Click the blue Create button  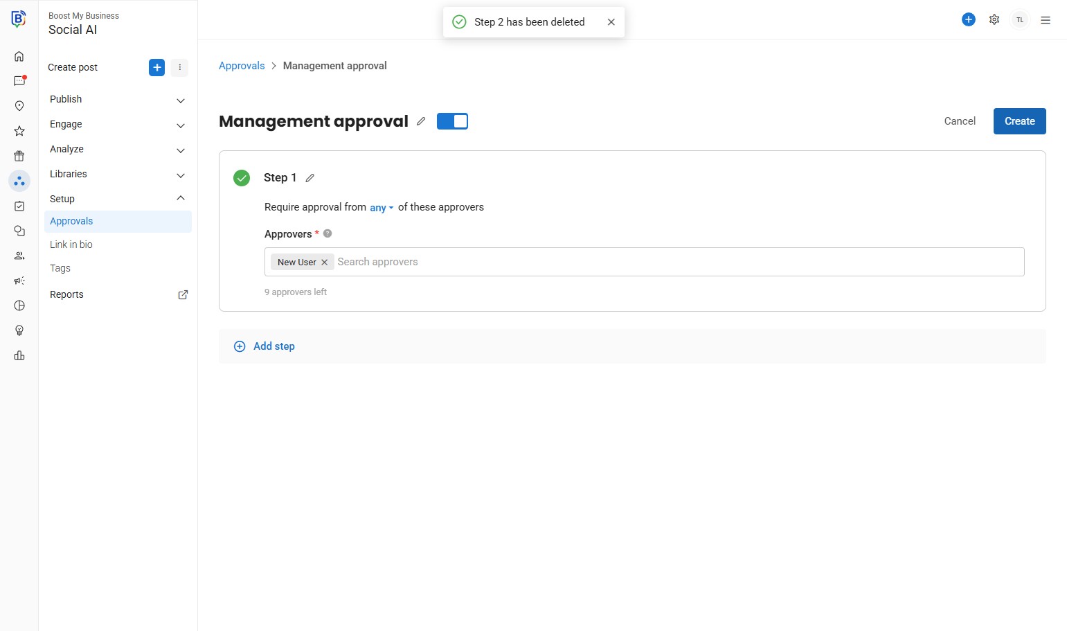(1019, 121)
